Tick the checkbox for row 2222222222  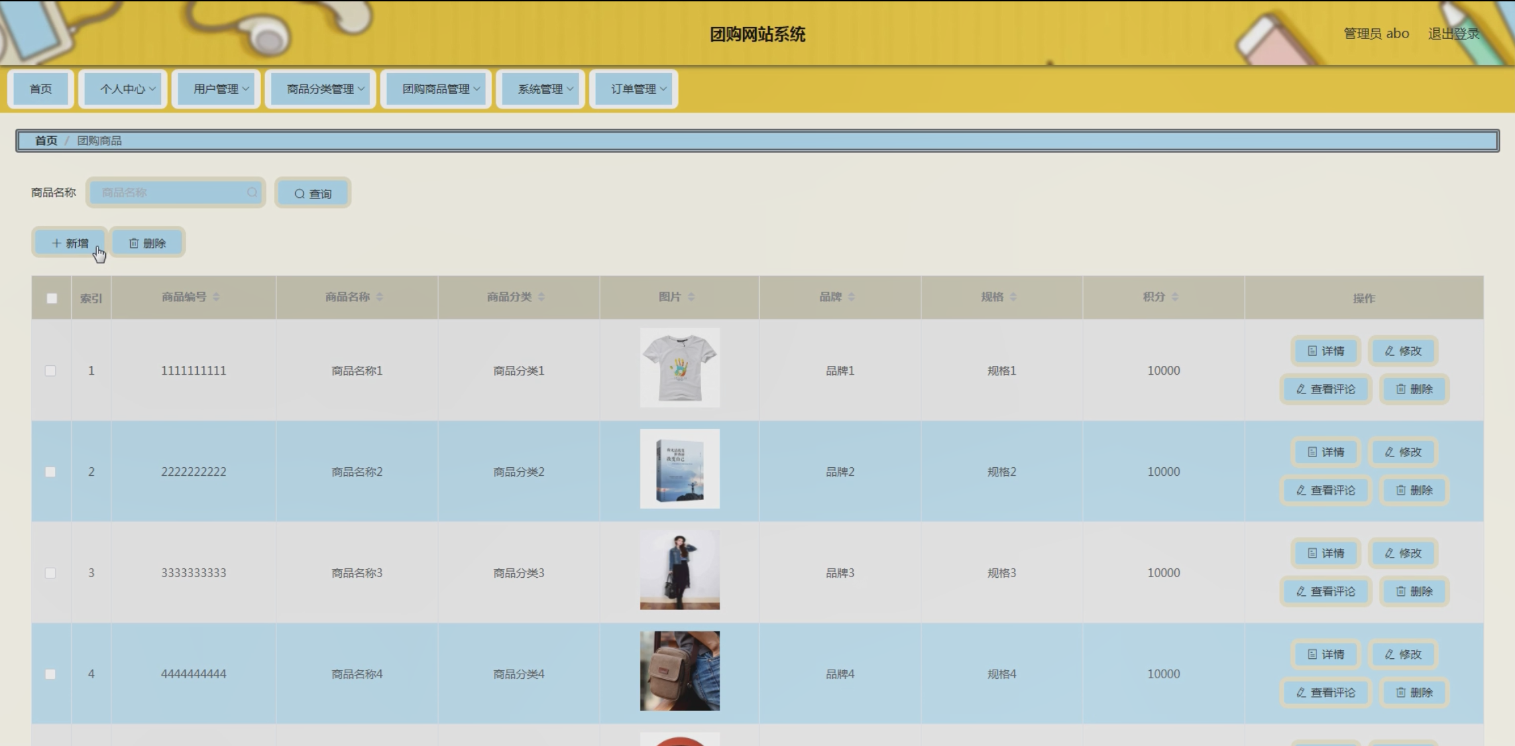pos(50,472)
